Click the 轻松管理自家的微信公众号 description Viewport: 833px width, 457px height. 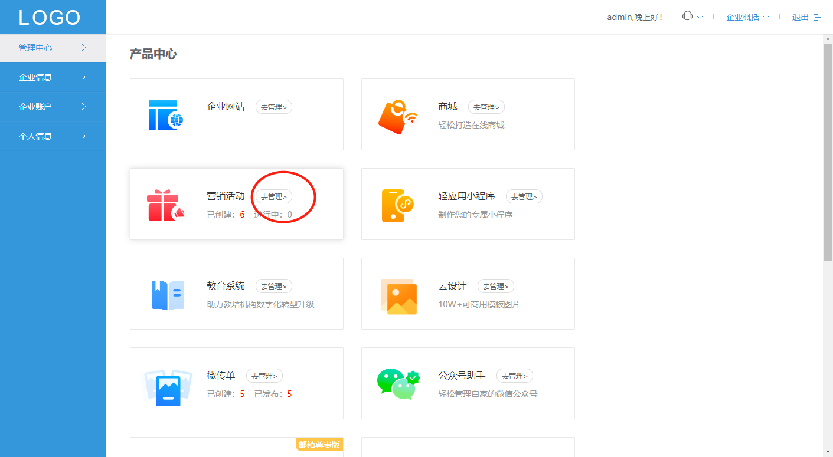pos(488,394)
